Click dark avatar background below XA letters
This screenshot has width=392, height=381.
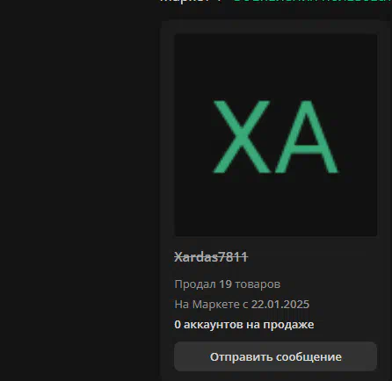[x=276, y=205]
